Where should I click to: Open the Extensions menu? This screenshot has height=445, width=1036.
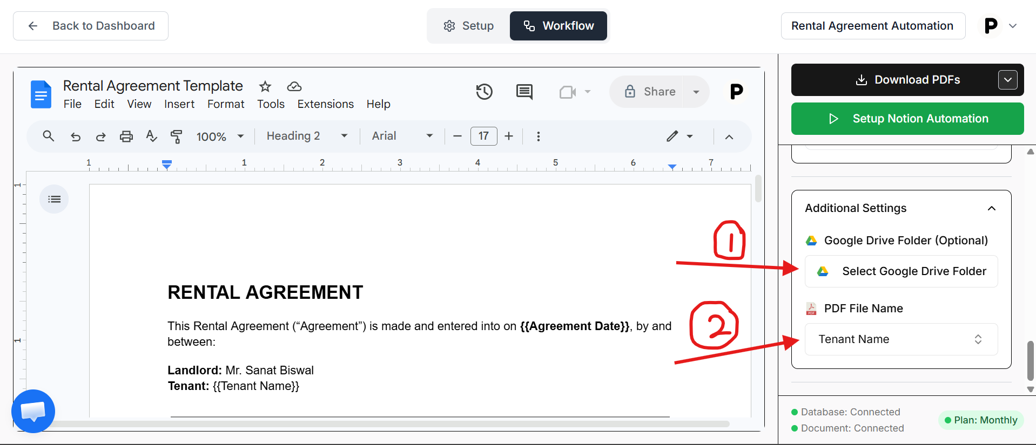pos(325,104)
